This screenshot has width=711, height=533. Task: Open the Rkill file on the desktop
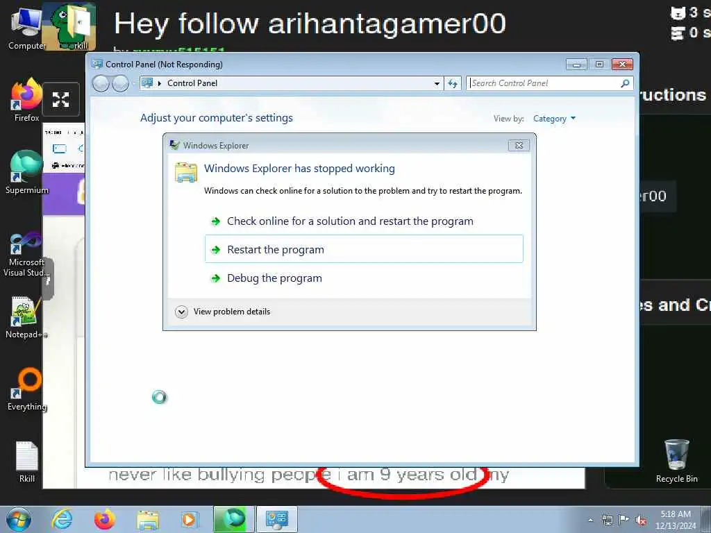27,462
